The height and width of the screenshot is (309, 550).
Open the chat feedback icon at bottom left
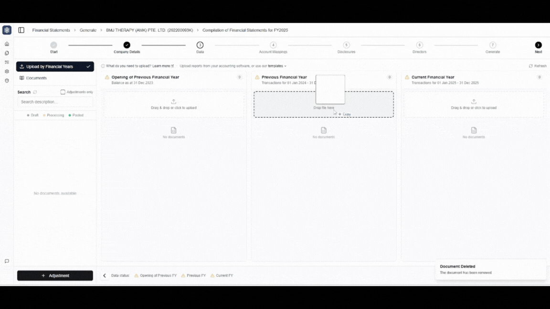click(x=7, y=261)
